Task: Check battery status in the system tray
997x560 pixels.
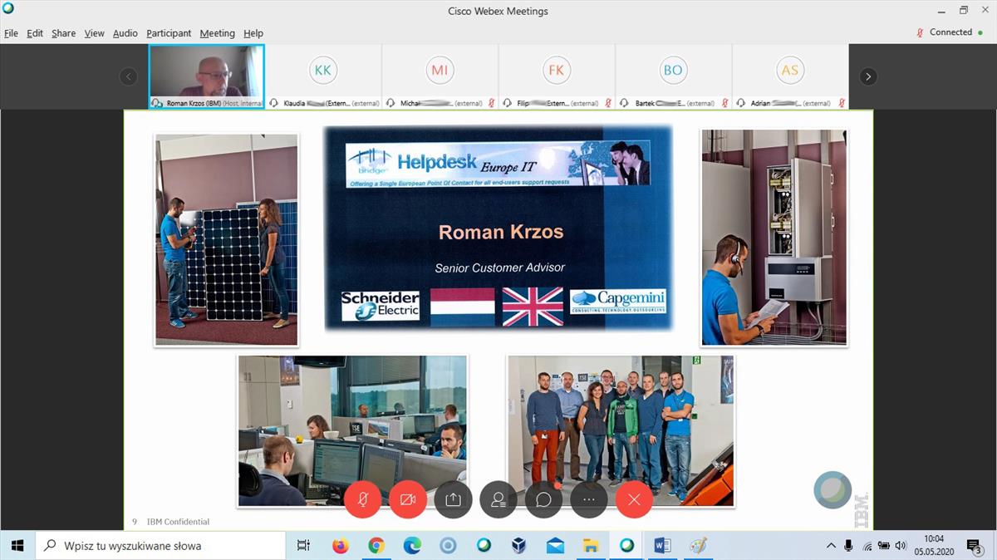Action: point(884,546)
